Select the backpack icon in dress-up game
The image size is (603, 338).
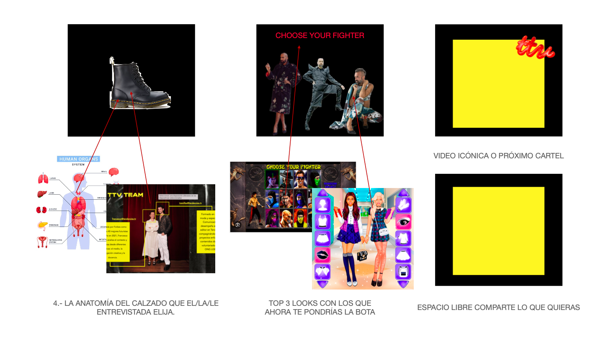(403, 272)
